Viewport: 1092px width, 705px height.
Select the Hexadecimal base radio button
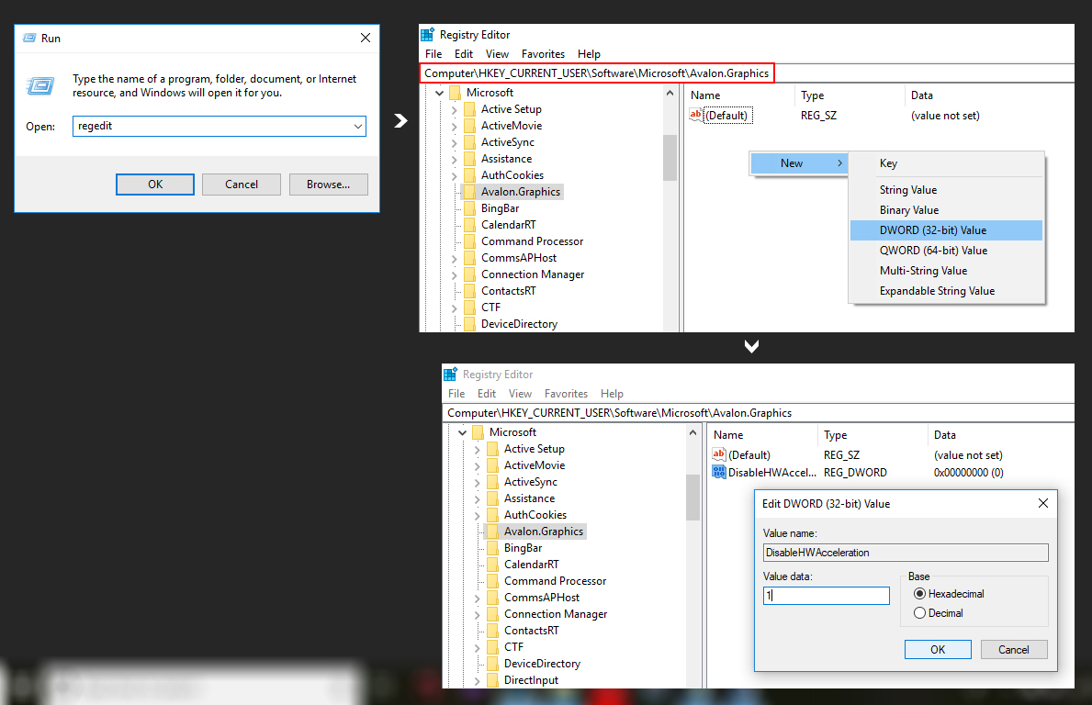pos(920,594)
